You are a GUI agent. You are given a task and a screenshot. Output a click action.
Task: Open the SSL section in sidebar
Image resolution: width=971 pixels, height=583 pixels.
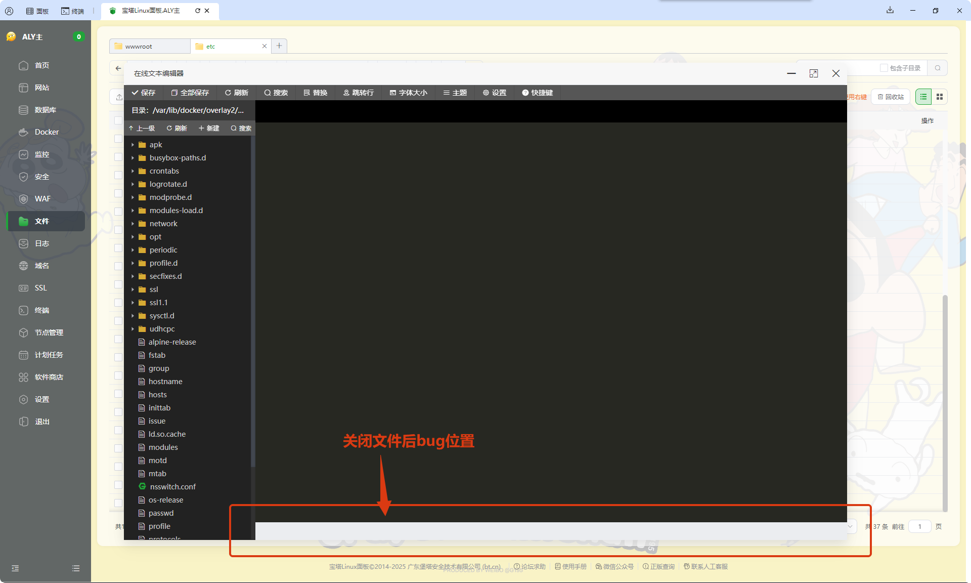39,287
